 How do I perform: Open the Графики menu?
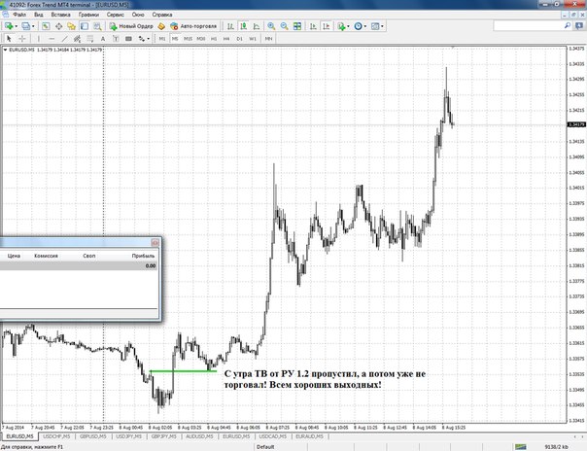click(x=88, y=15)
